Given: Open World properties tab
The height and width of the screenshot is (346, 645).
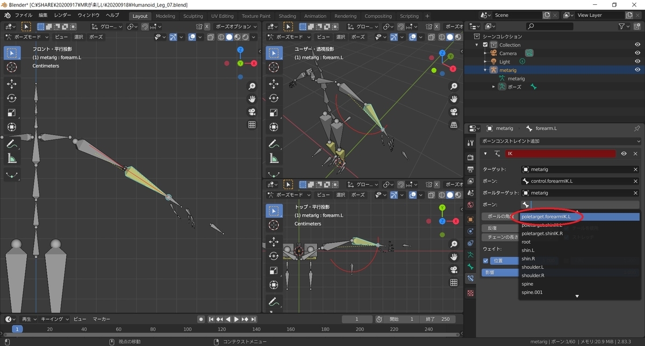Looking at the screenshot, I should coord(471,205).
